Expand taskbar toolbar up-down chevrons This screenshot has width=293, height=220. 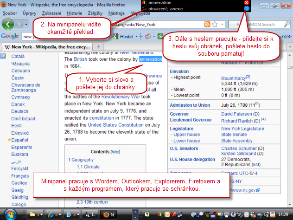(135, 214)
